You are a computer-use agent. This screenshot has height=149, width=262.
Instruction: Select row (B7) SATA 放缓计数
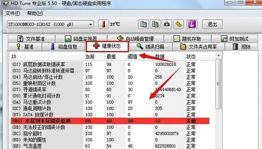(x=110, y=115)
